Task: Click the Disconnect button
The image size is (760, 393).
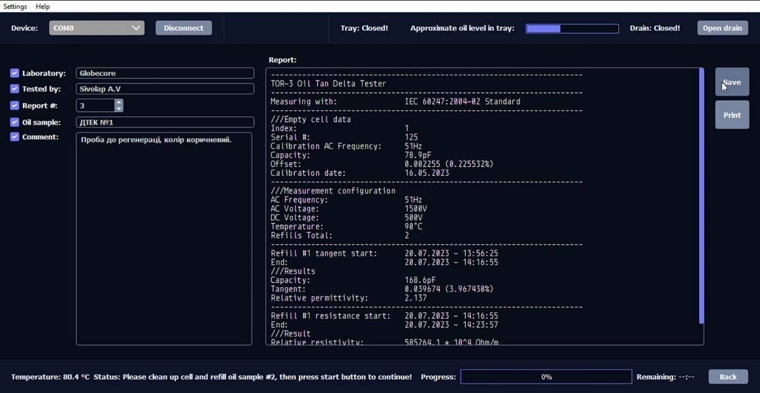Action: pos(184,28)
